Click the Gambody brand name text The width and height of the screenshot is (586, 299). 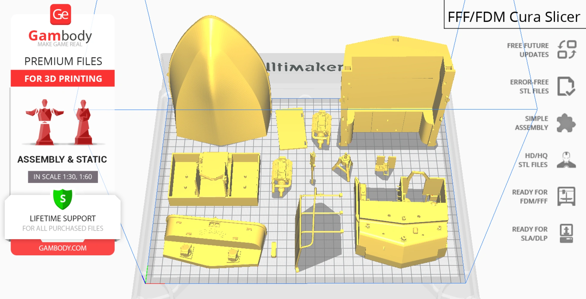click(60, 36)
